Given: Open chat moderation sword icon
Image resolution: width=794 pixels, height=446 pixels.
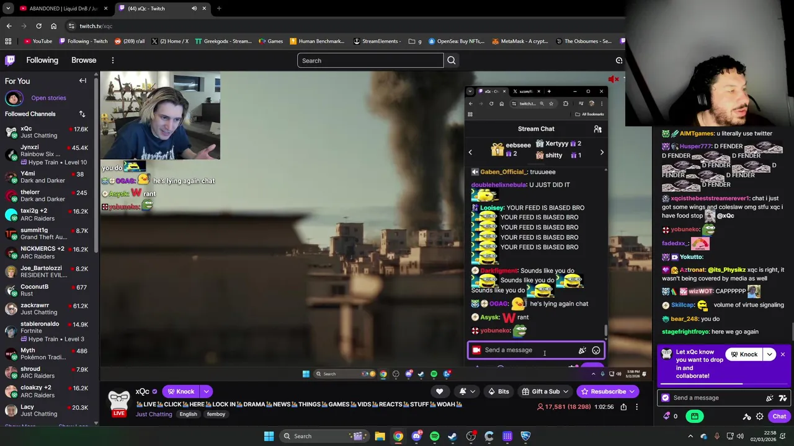Looking at the screenshot, I should coord(747,416).
